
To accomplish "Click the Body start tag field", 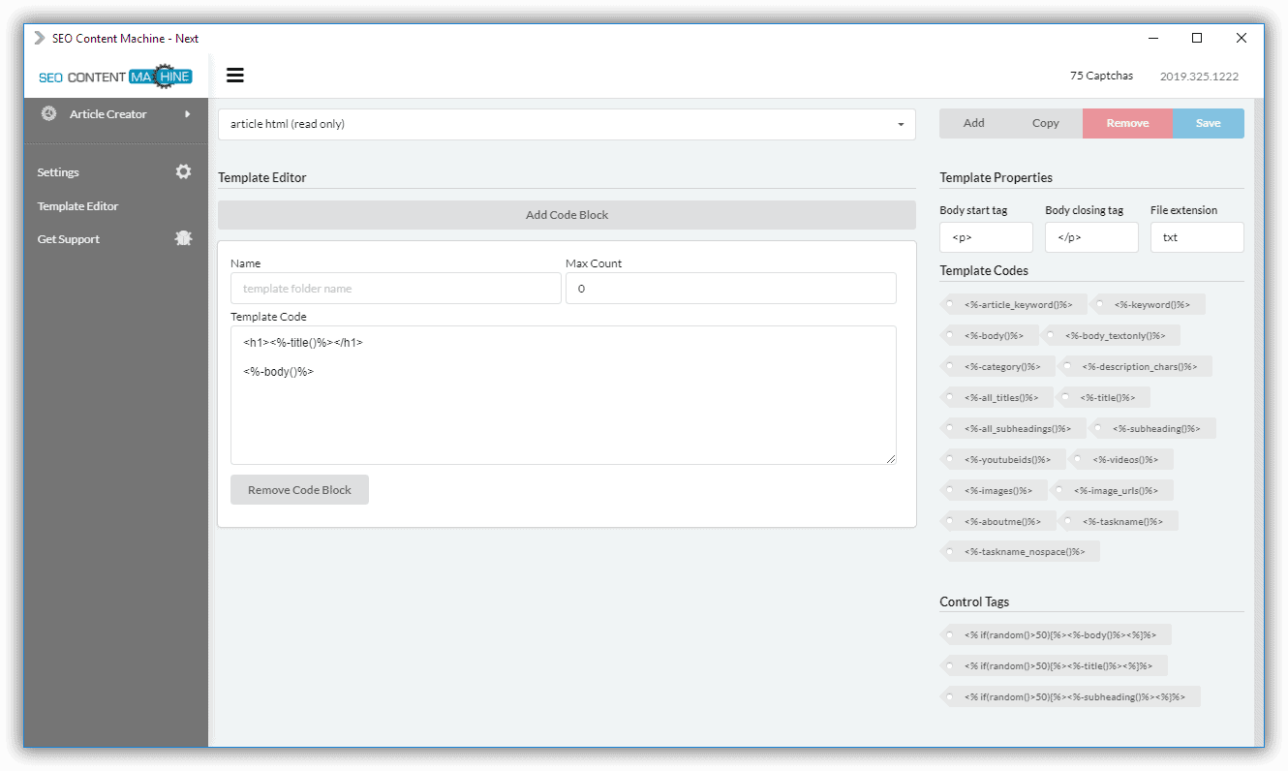I will click(986, 237).
